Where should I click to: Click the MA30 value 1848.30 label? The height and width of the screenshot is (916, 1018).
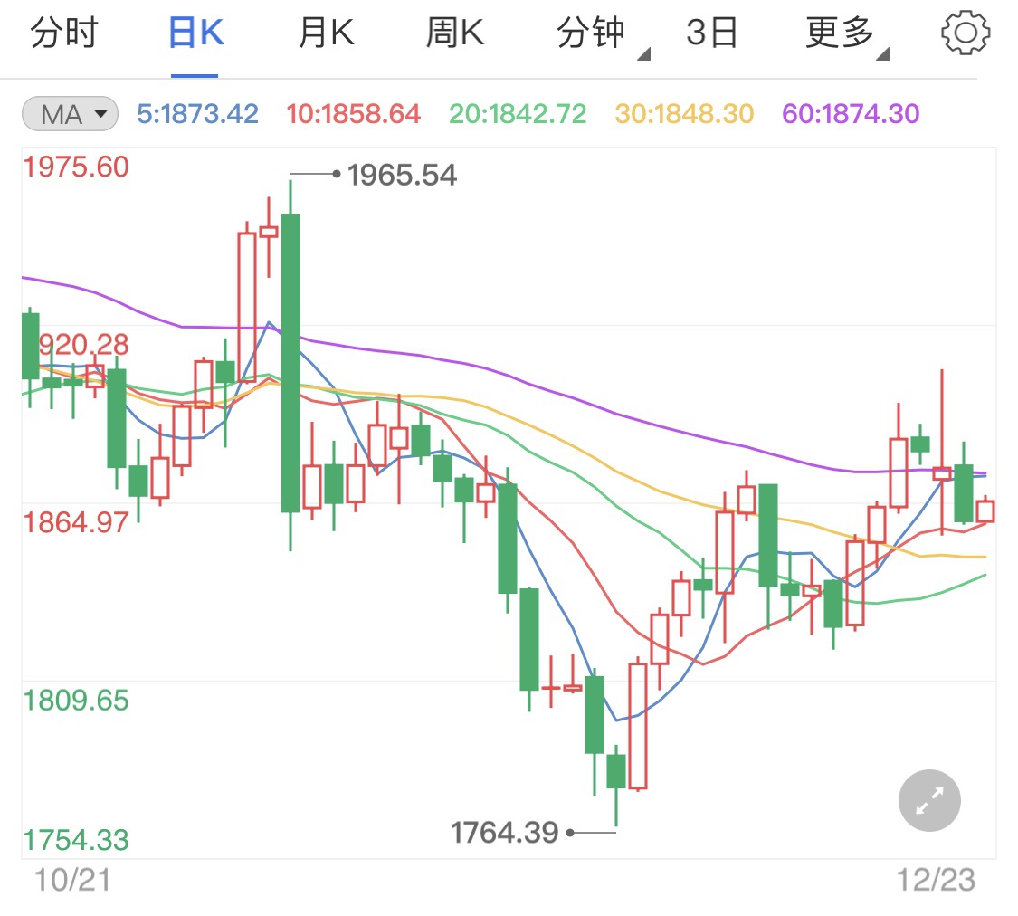pyautogui.click(x=684, y=114)
